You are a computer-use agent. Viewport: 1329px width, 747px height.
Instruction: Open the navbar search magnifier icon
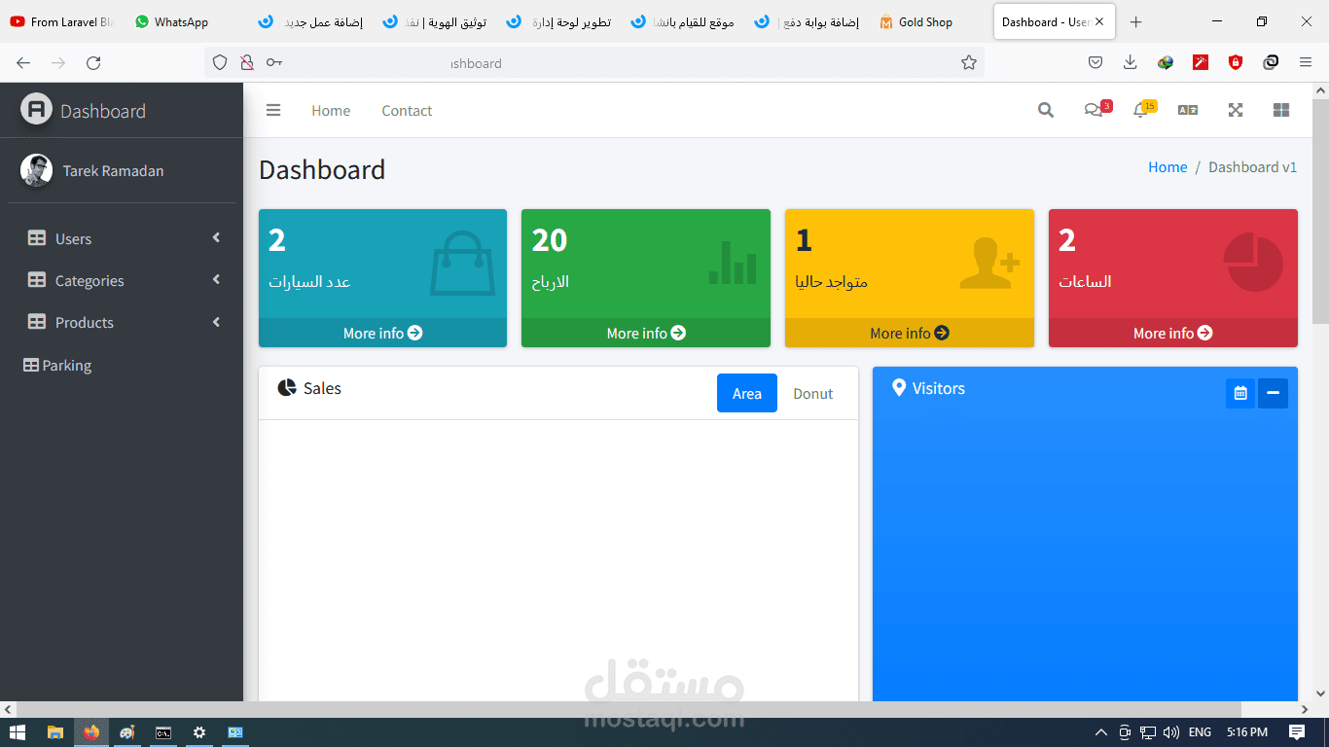click(x=1046, y=111)
